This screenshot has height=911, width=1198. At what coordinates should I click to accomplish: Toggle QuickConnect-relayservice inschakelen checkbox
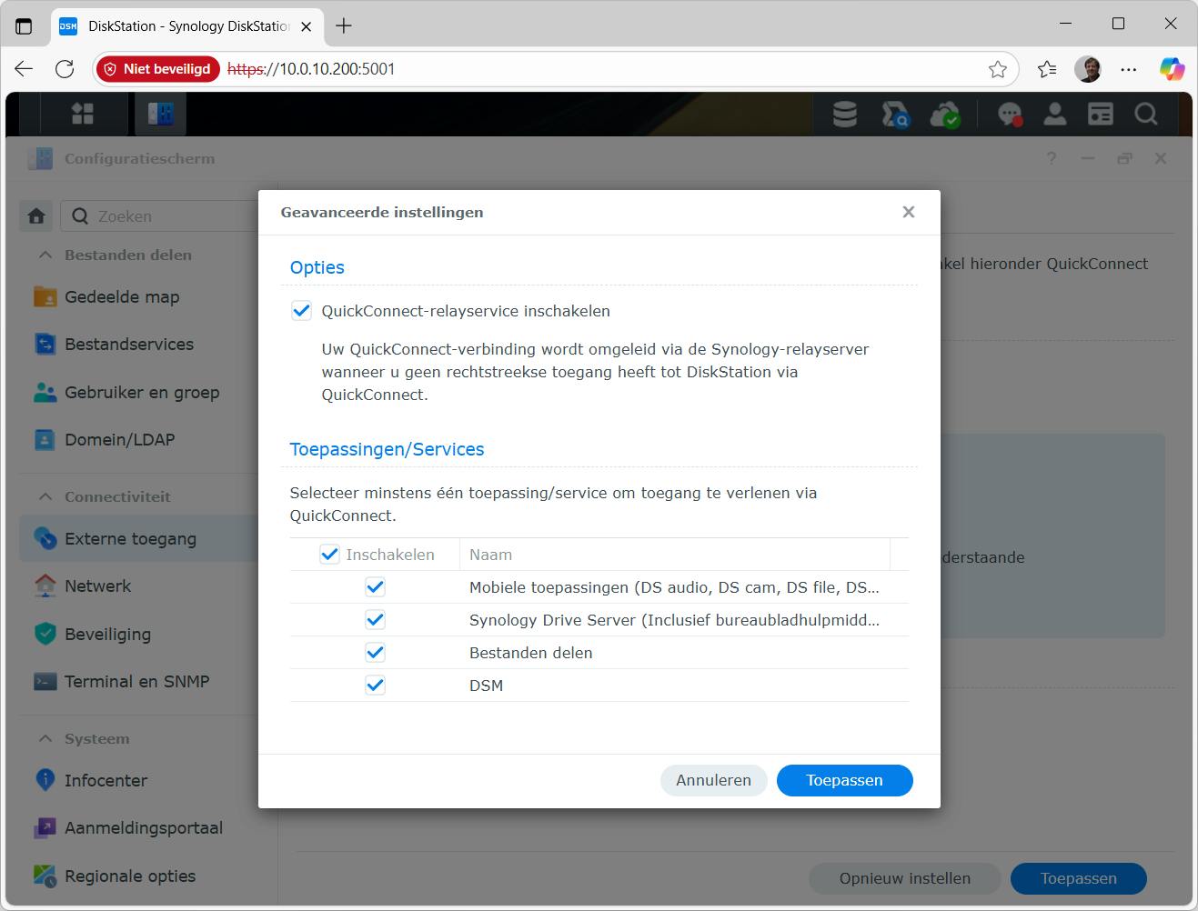301,311
